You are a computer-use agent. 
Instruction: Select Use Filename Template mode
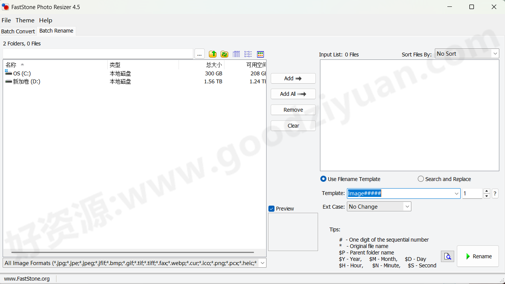(x=323, y=179)
